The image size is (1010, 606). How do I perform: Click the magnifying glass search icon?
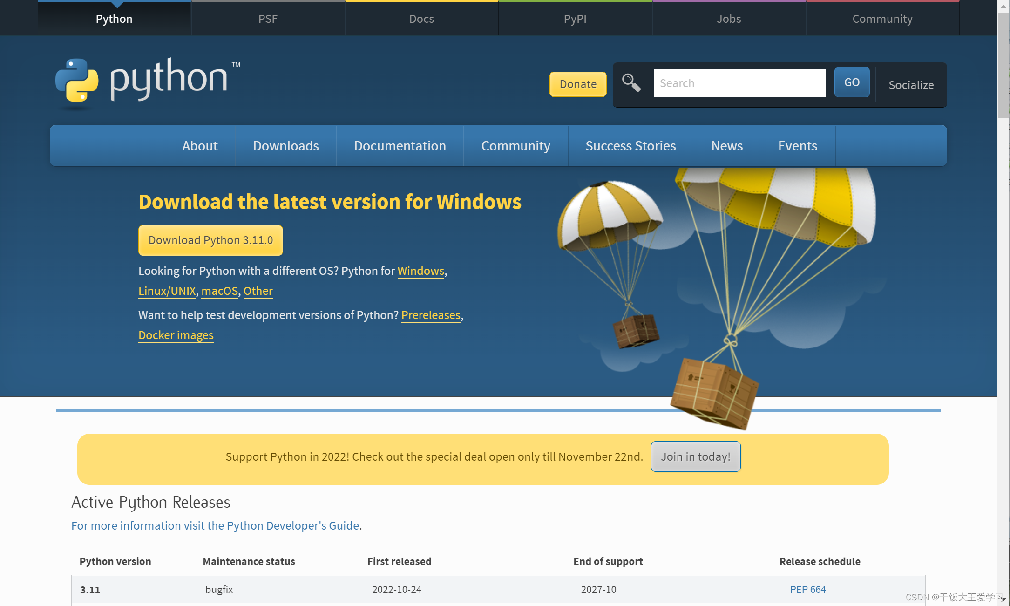tap(631, 83)
